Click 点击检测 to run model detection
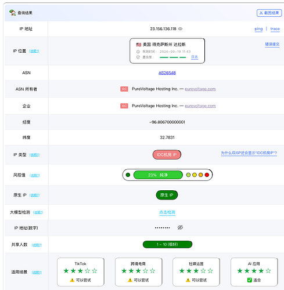The width and height of the screenshot is (284, 290). (167, 212)
